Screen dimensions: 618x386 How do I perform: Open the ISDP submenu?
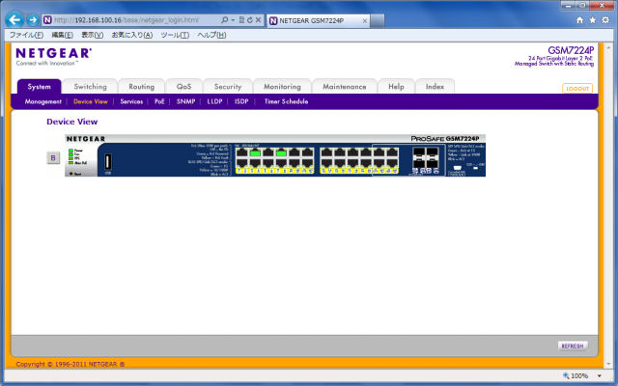pos(241,101)
